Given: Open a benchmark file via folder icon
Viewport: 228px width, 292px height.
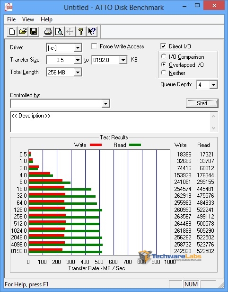Looking at the screenshot, I should click(x=23, y=31).
